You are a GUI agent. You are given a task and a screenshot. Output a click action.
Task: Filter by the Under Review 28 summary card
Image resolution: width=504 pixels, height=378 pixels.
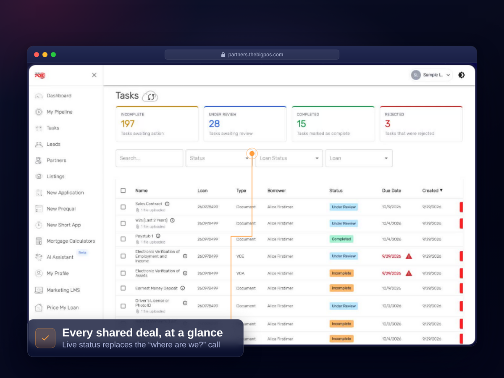245,124
